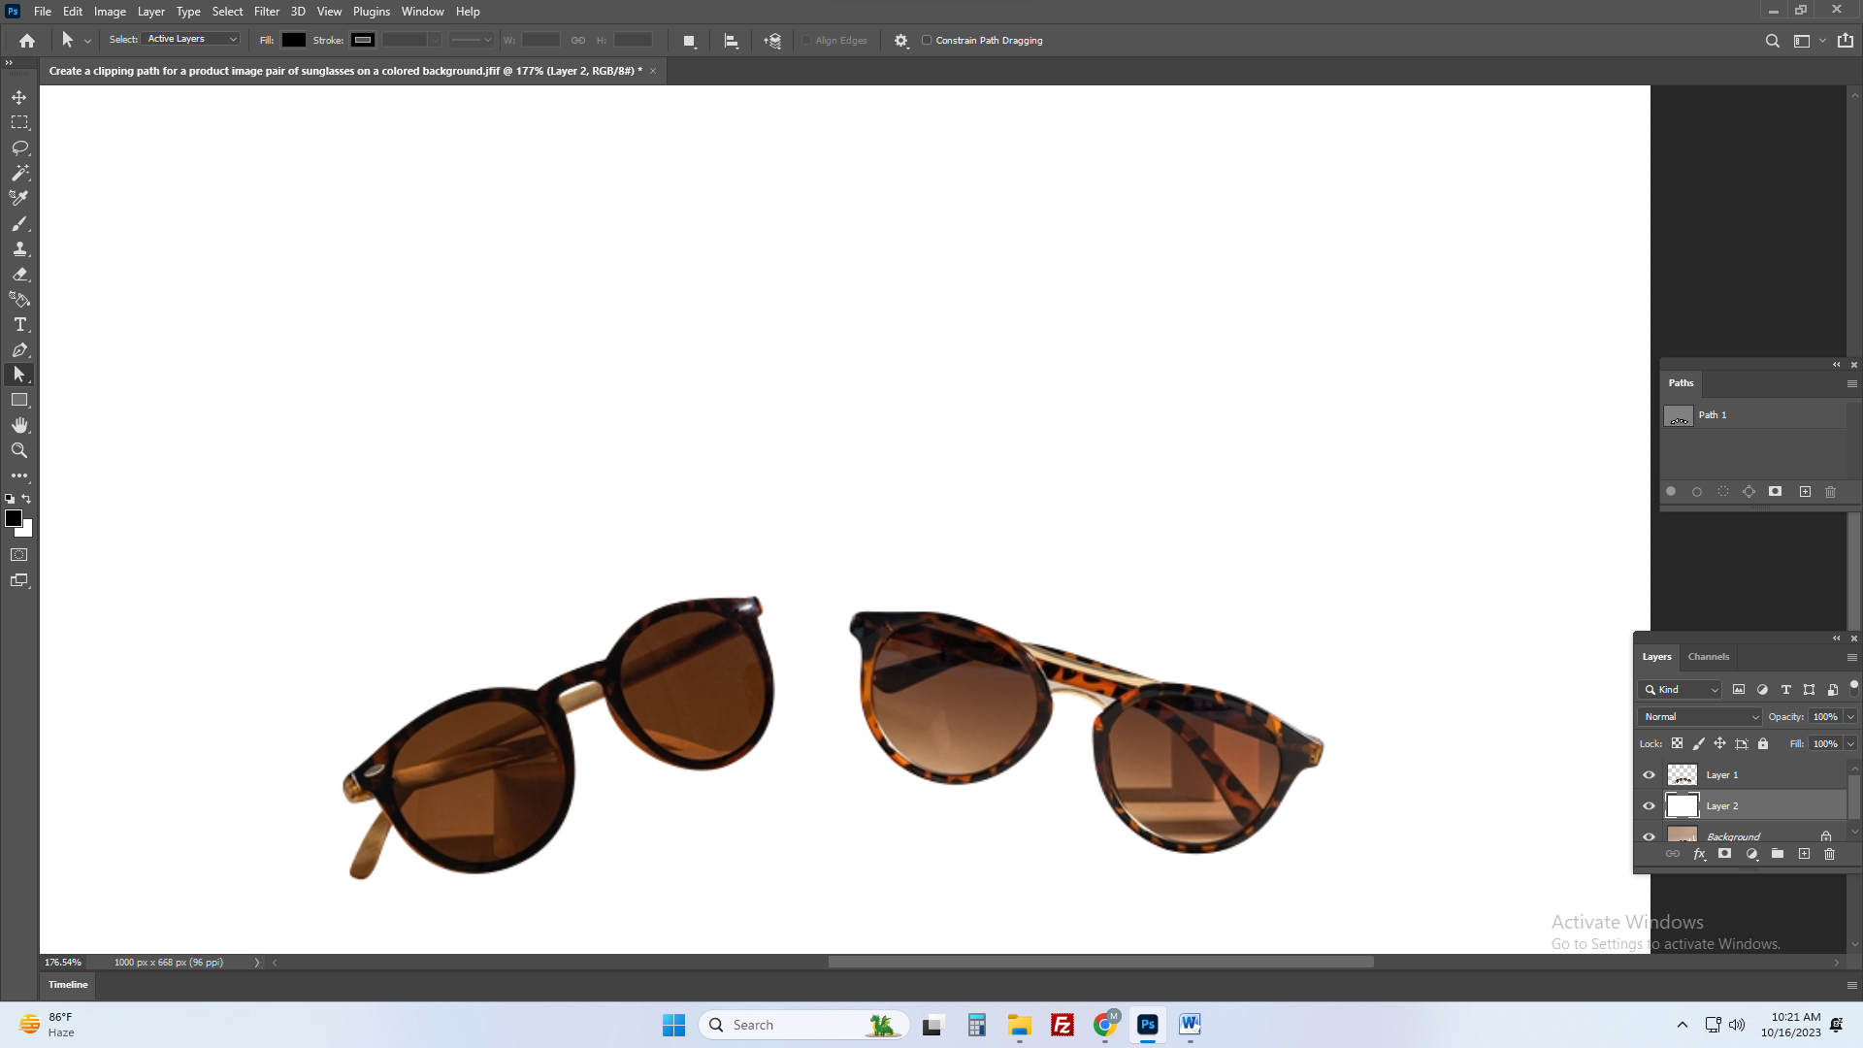This screenshot has width=1863, height=1048.
Task: Open the Active Layers select dropdown
Action: tap(191, 39)
